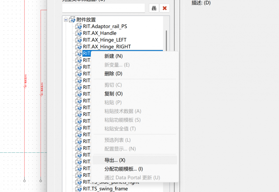Choose 复制 (O) from context menu
This screenshot has width=279, height=192.
135,94
